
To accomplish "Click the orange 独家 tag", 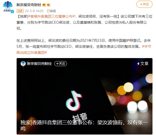I will click(20, 11).
